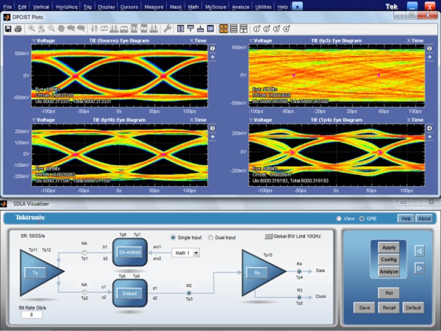Click the Source eye diagram plot
The height and width of the screenshot is (331, 441).
coord(119,76)
